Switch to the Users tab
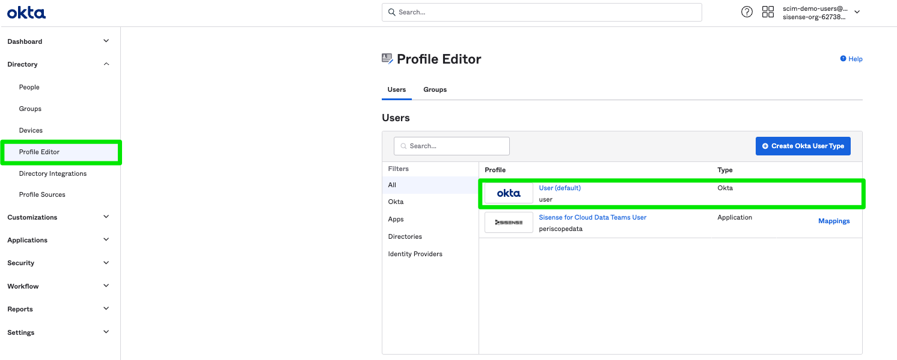The height and width of the screenshot is (360, 897). coord(397,89)
